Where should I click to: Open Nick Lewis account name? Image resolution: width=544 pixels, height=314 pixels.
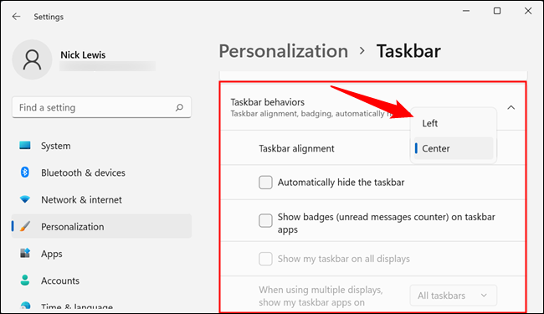point(83,54)
